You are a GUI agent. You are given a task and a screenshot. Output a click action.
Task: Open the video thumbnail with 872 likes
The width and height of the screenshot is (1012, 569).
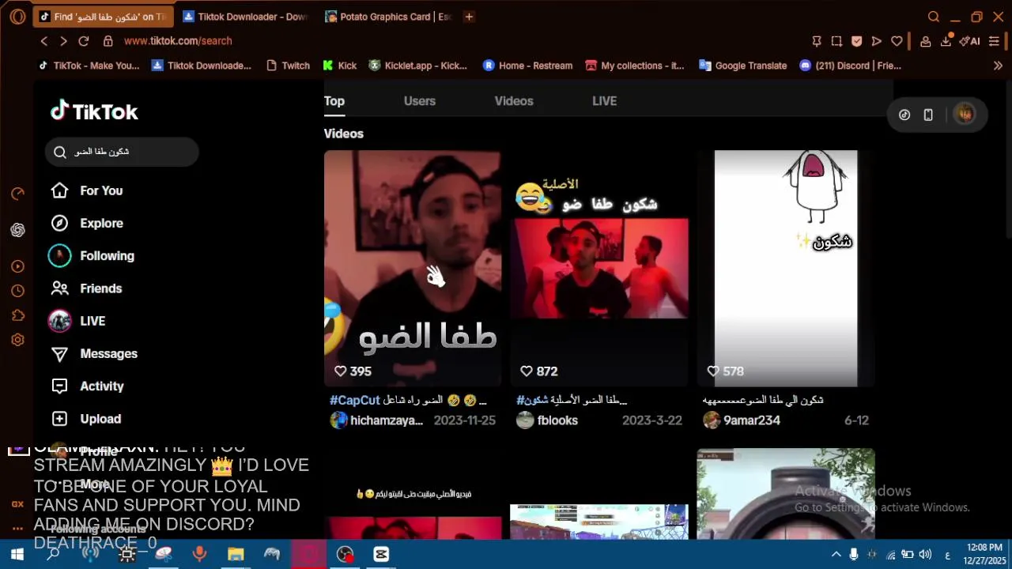click(599, 269)
